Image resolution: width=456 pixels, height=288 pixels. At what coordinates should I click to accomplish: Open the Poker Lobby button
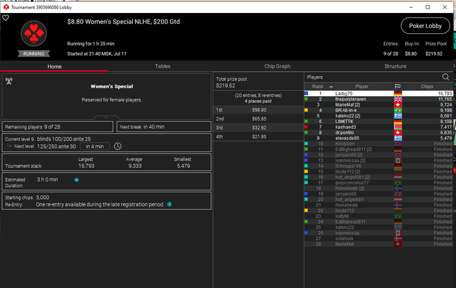[425, 26]
